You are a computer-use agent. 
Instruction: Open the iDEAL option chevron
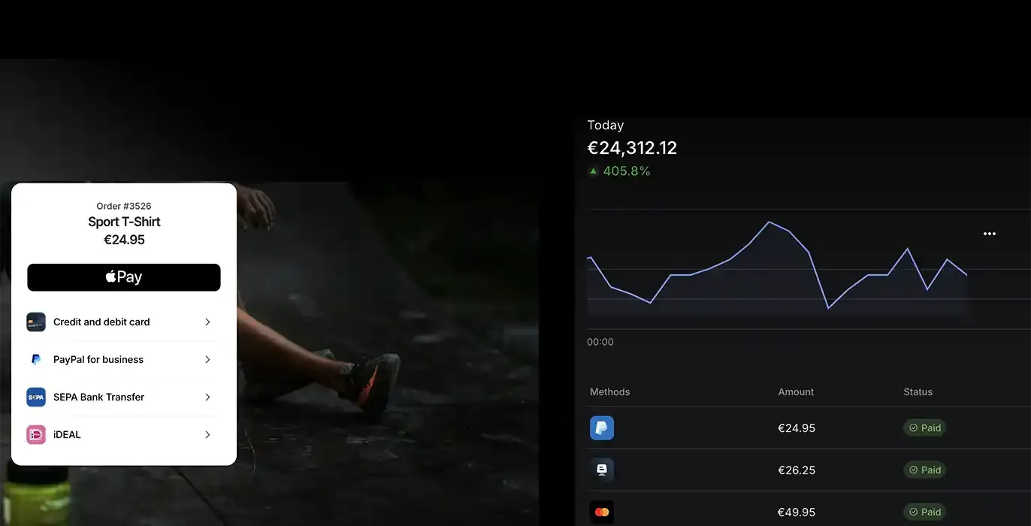click(208, 434)
